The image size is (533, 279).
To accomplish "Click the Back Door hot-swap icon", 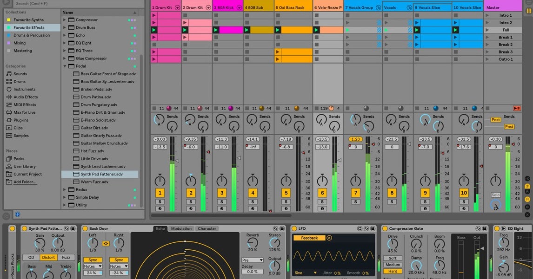I will (x=276, y=229).
